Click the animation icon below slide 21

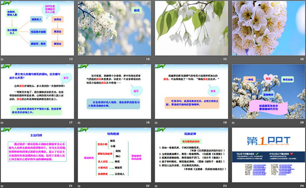tap(3, 186)
